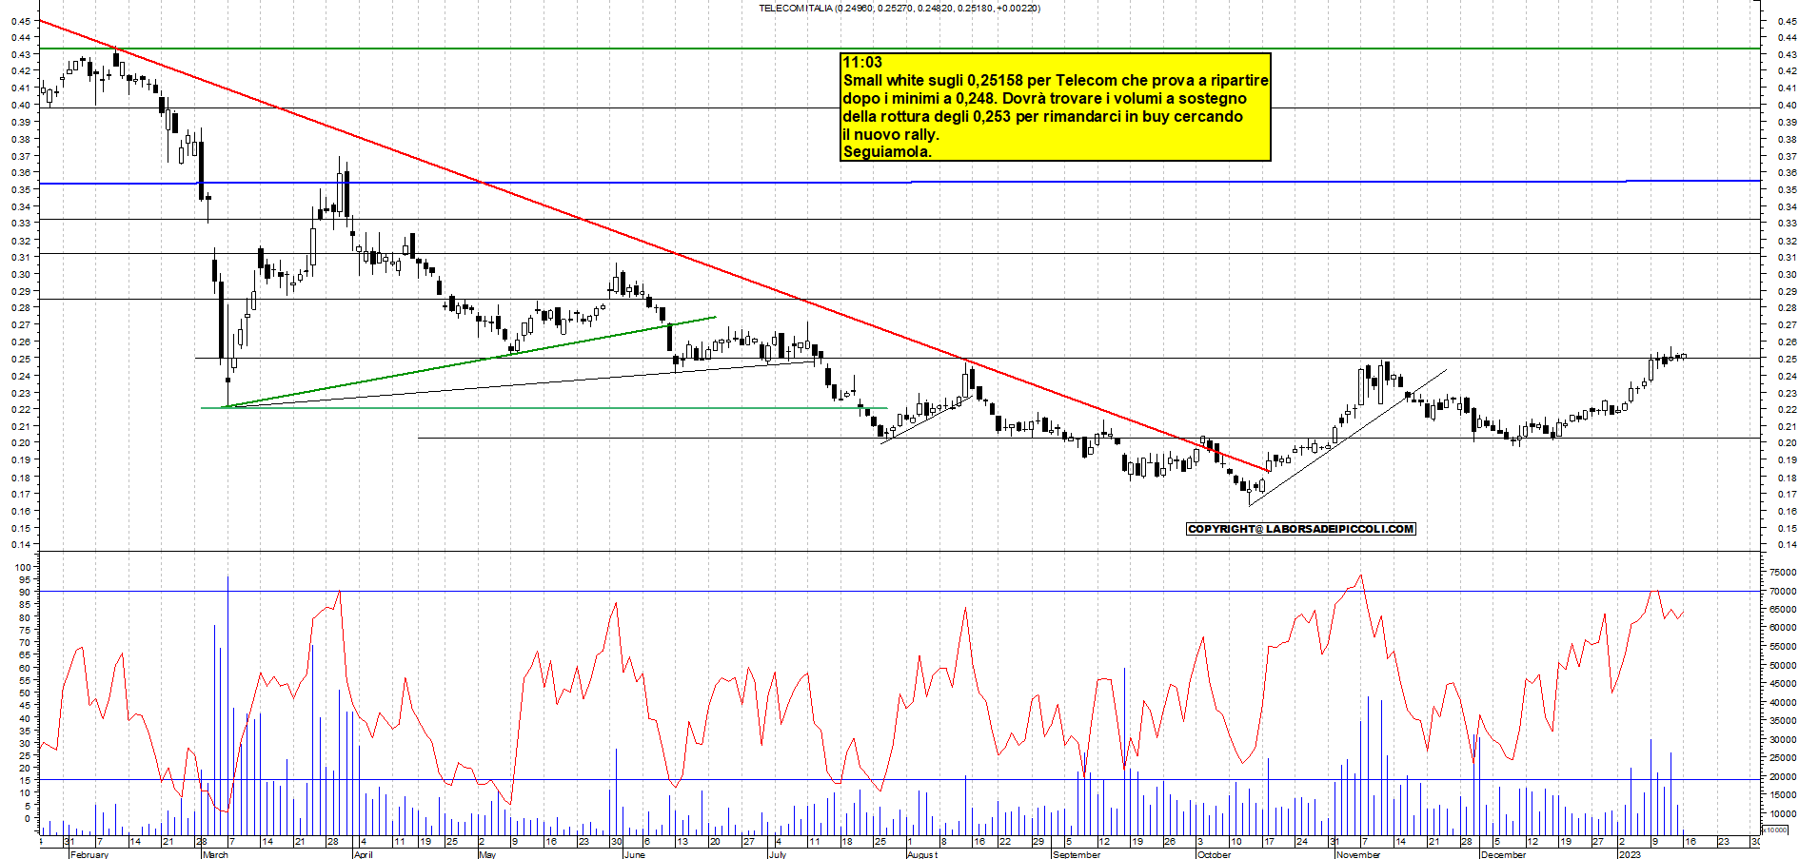Click 35 on the oscillator scale
The image size is (1799, 859).
(26, 731)
